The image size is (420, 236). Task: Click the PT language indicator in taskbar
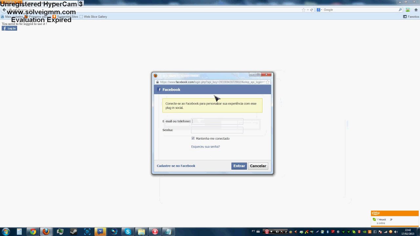[253, 231]
